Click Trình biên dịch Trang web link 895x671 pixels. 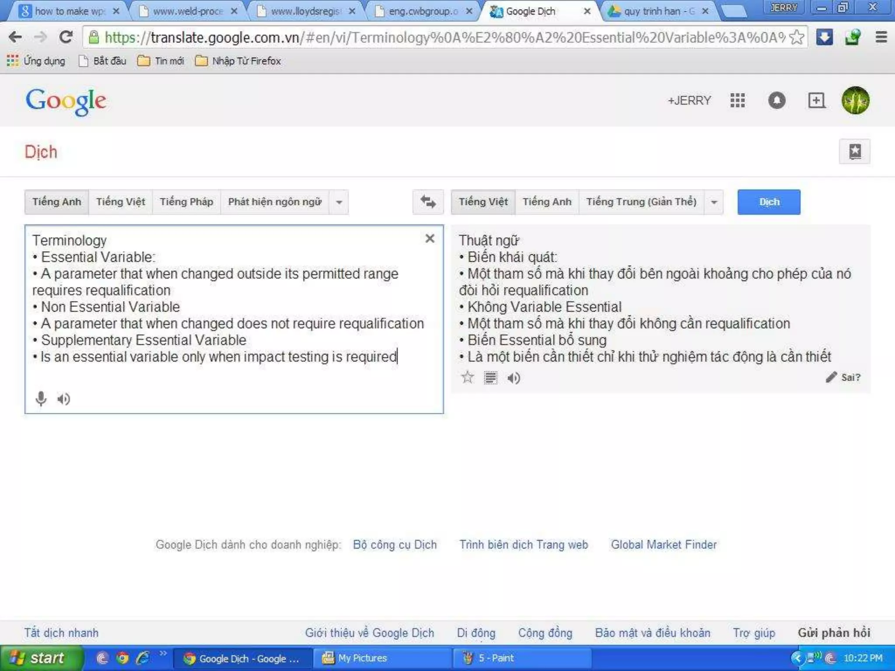coord(524,545)
